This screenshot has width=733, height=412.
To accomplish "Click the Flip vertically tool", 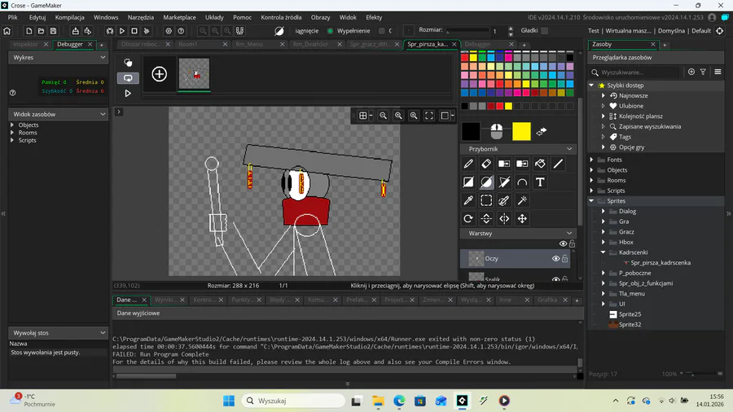I will coord(486,218).
